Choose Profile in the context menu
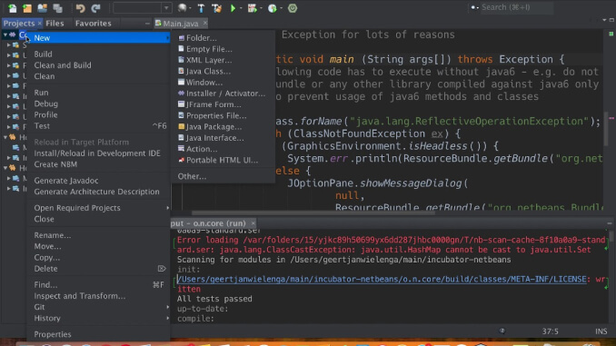The height and width of the screenshot is (346, 616). pos(98,114)
